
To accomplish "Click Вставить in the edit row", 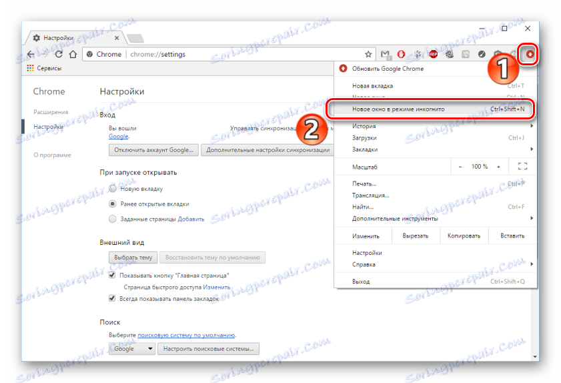I will pos(512,236).
